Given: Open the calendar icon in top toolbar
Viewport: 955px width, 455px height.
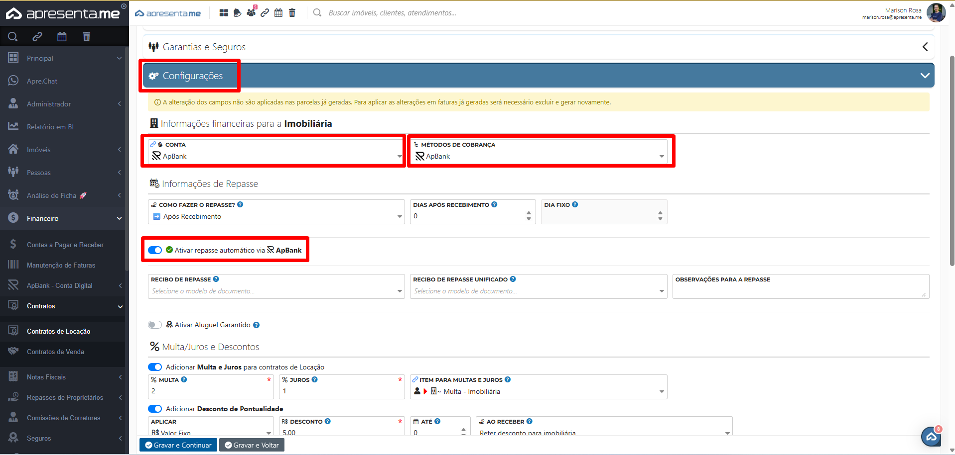Looking at the screenshot, I should tap(278, 13).
